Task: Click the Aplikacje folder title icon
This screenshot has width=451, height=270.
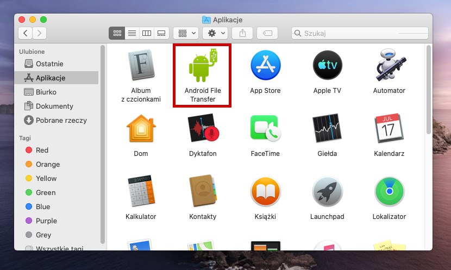Action: (x=206, y=20)
